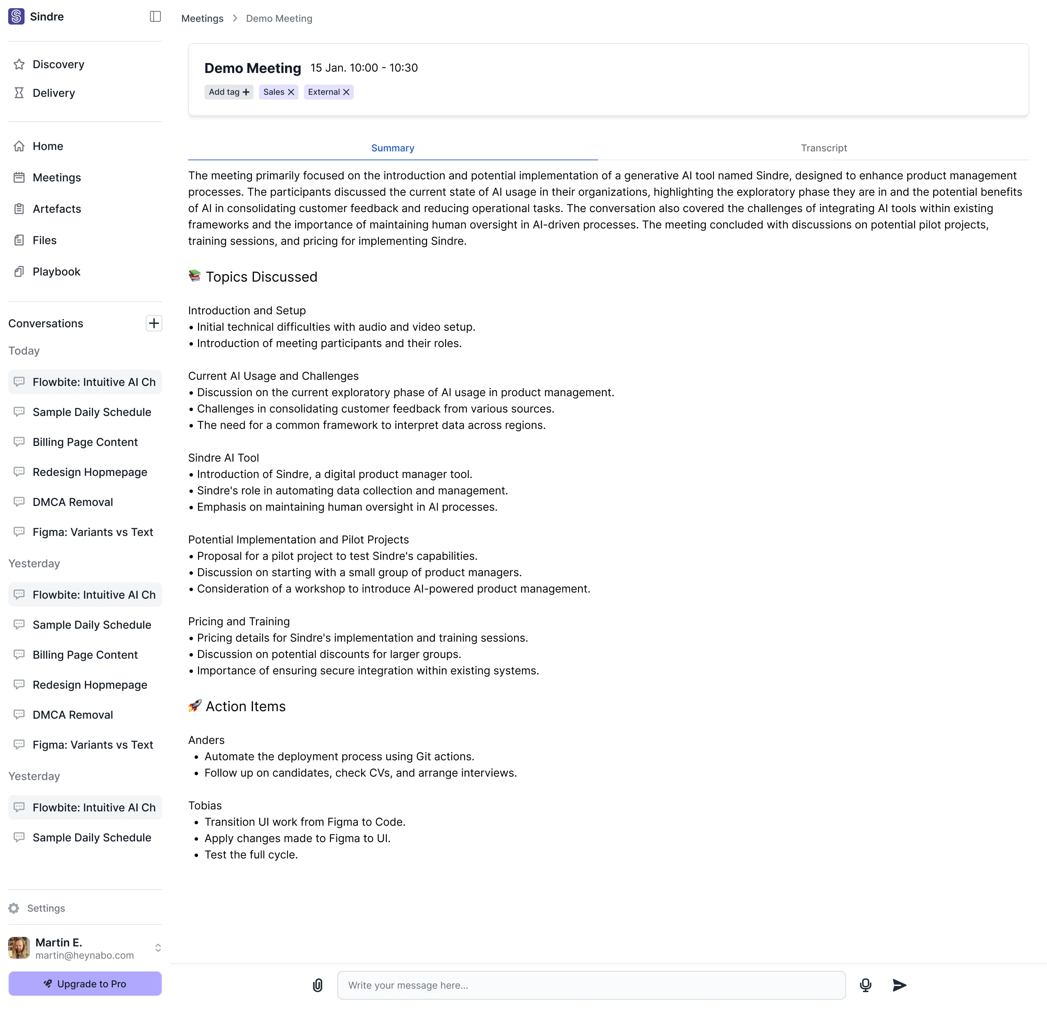
Task: Activate the microphone voice input
Action: point(866,985)
